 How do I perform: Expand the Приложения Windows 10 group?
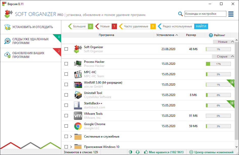[x=71, y=147]
